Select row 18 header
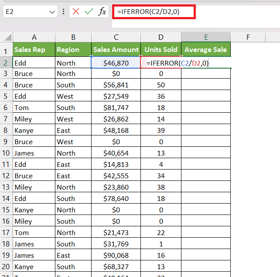Viewport: 280px width, 277px height. coord(6,244)
